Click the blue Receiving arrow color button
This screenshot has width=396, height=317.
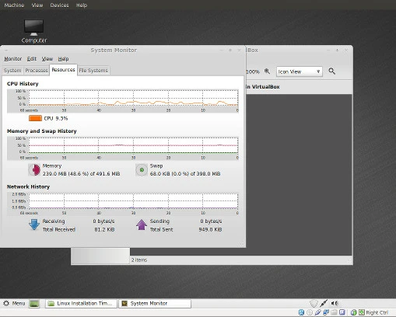click(34, 225)
